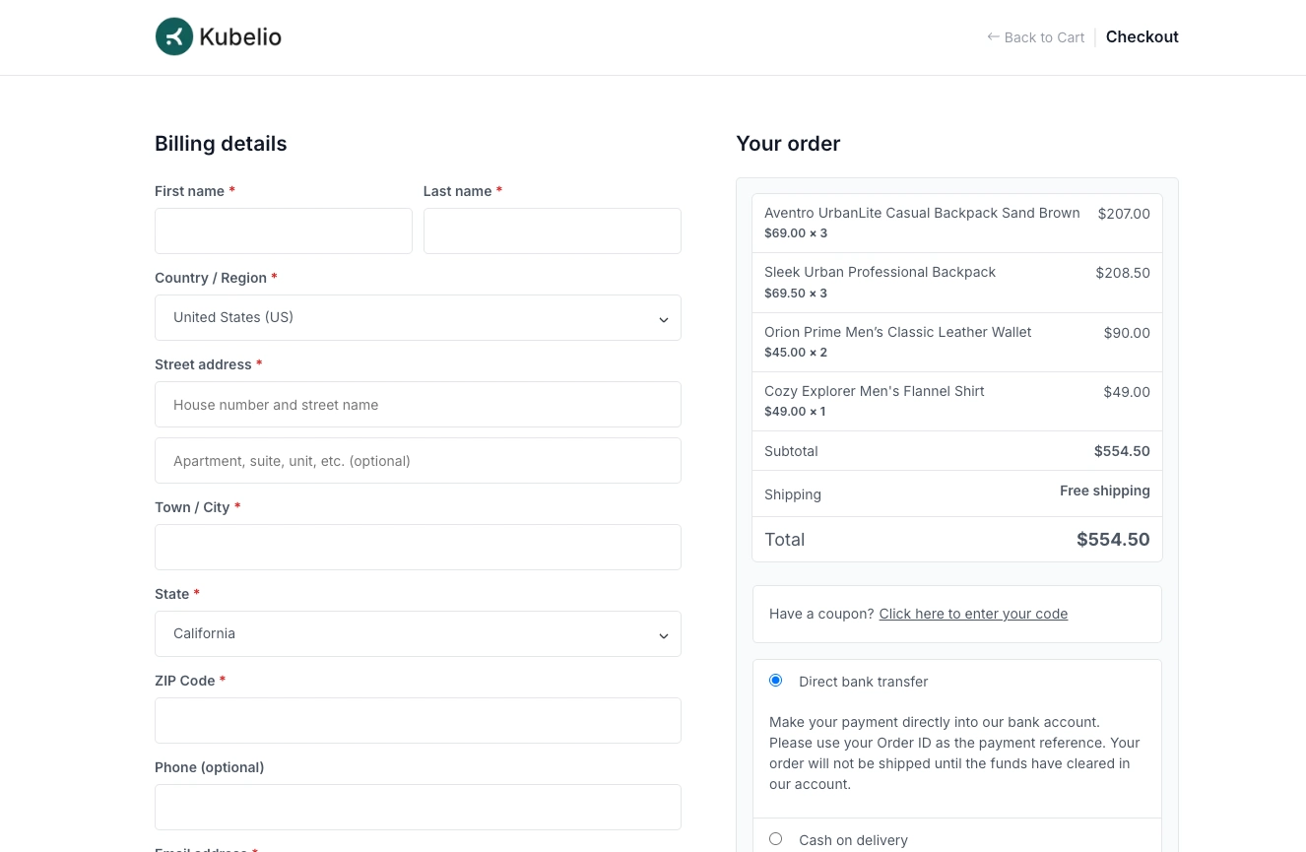
Task: Click the Apartment, suite, unit optional field
Action: tap(418, 460)
